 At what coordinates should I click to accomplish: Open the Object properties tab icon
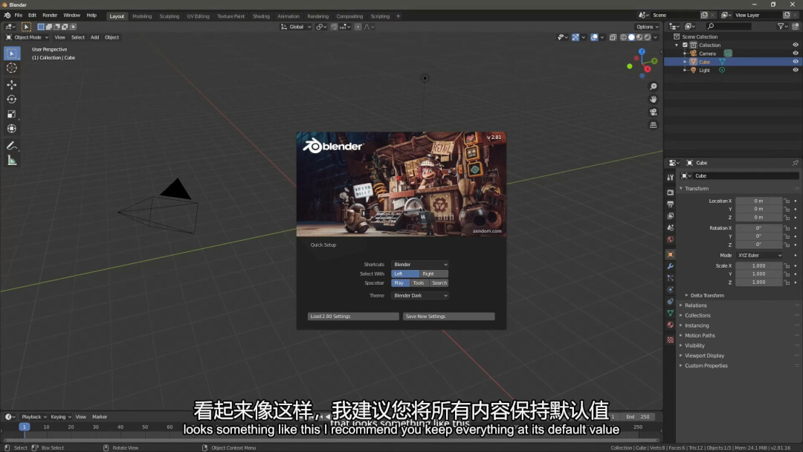pos(671,254)
